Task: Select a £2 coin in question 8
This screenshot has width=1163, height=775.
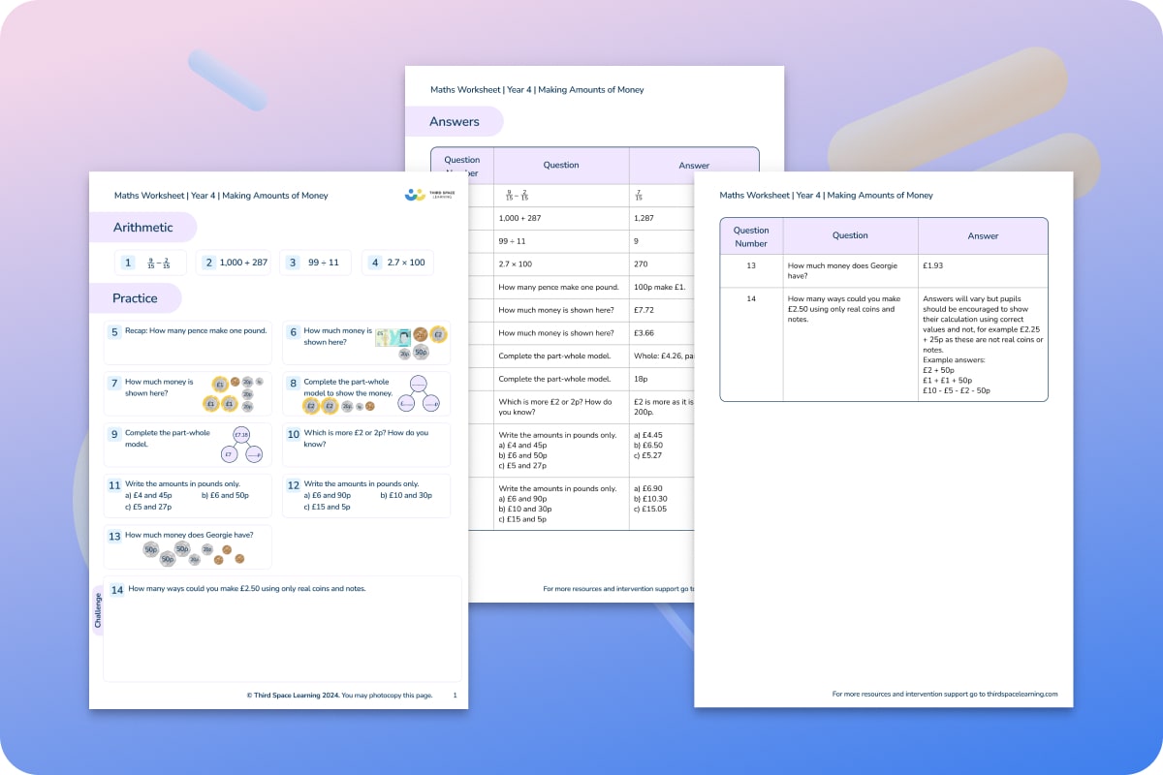Action: (311, 406)
